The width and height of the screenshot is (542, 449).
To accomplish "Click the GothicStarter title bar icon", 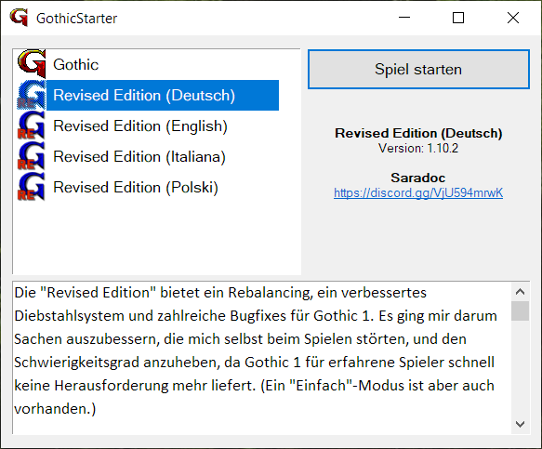I will (19, 18).
